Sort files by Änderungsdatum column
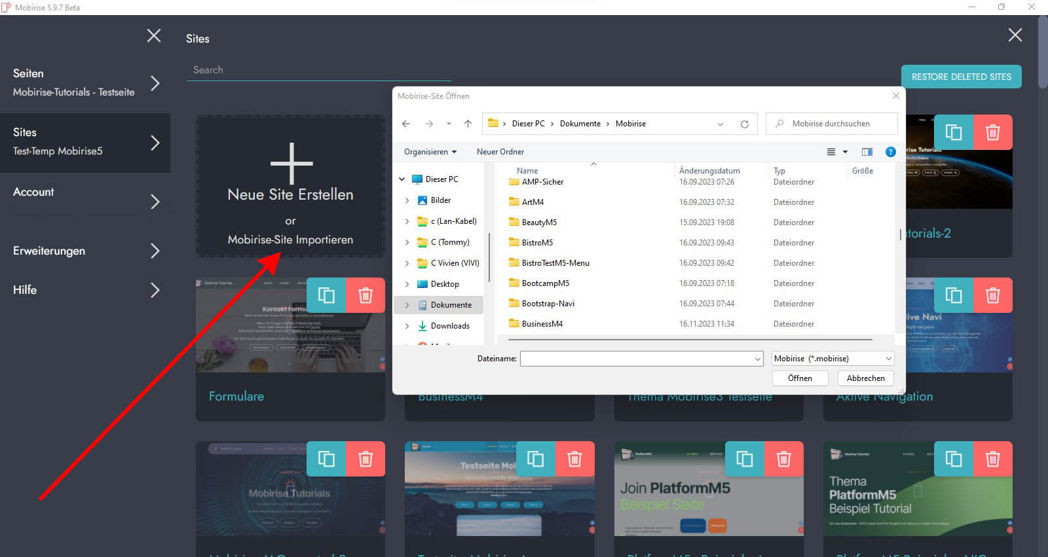The image size is (1048, 557). [x=709, y=171]
